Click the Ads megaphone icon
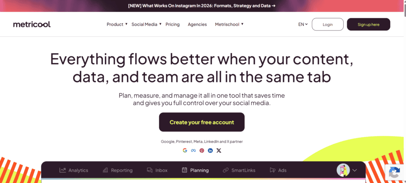The width and height of the screenshot is (406, 183). (272, 170)
